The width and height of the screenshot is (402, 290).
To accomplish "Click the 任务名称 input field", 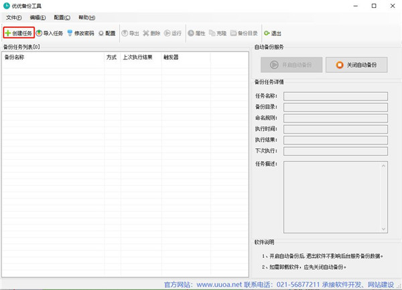I will 335,96.
